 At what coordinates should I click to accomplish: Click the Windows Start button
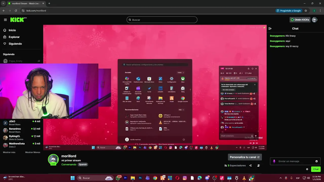point(73,178)
